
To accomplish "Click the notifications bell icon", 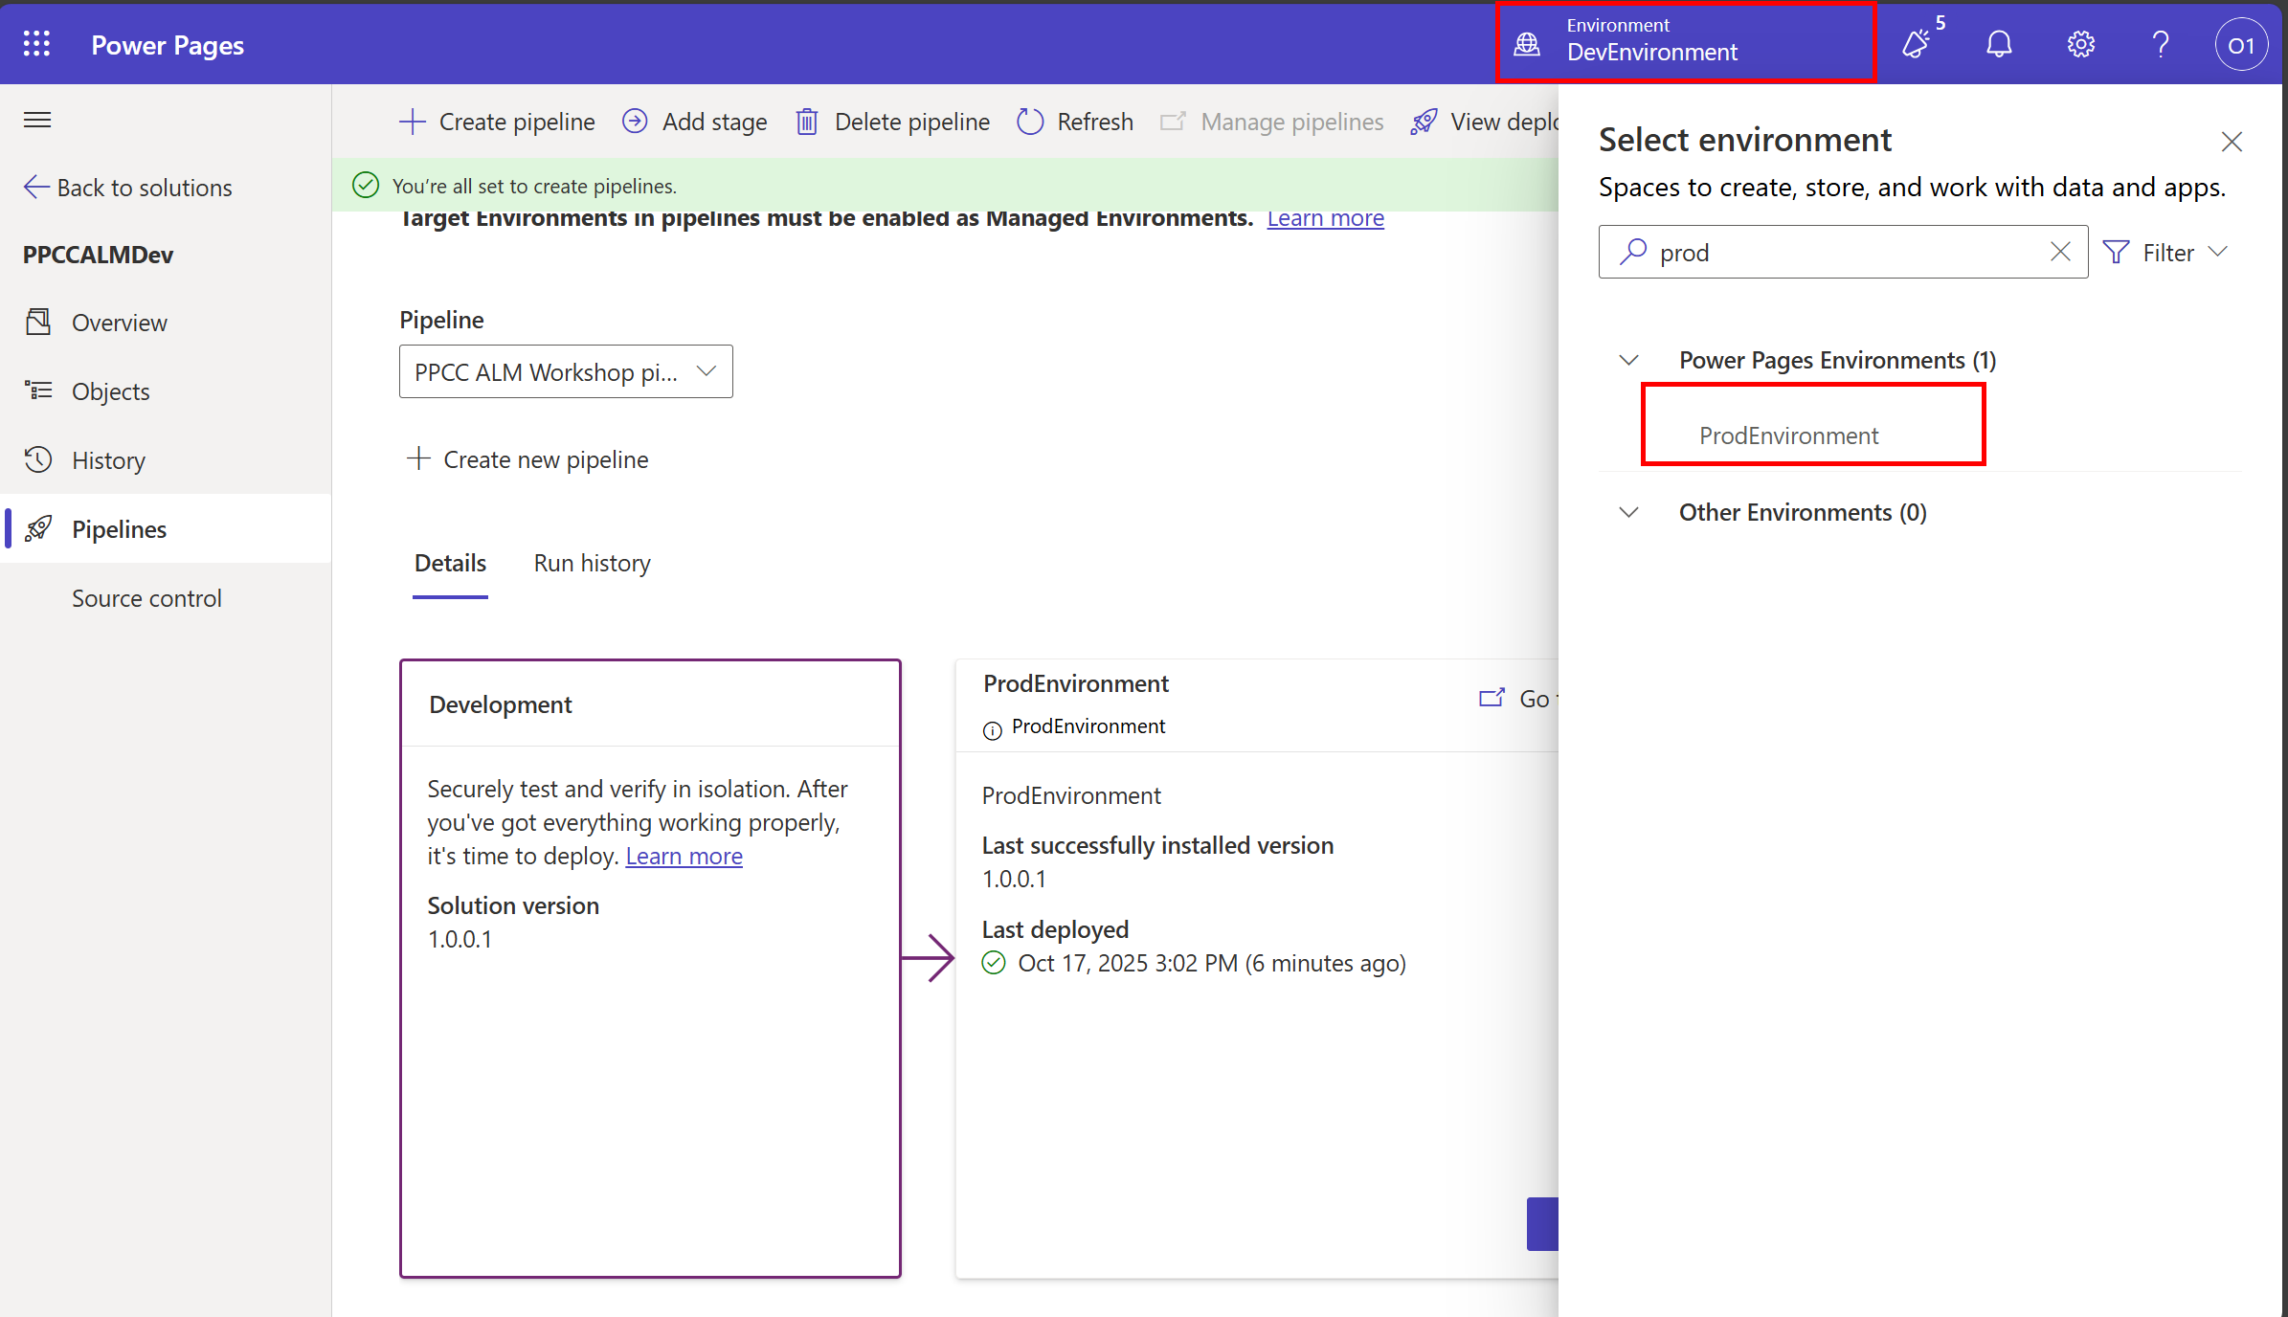I will (x=1999, y=44).
